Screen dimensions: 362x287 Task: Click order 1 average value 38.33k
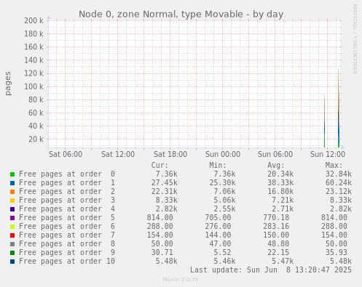(280, 183)
